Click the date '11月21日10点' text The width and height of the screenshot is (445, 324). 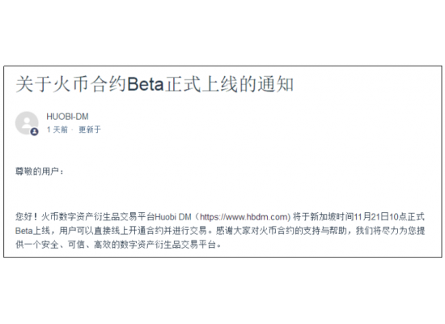click(x=380, y=217)
